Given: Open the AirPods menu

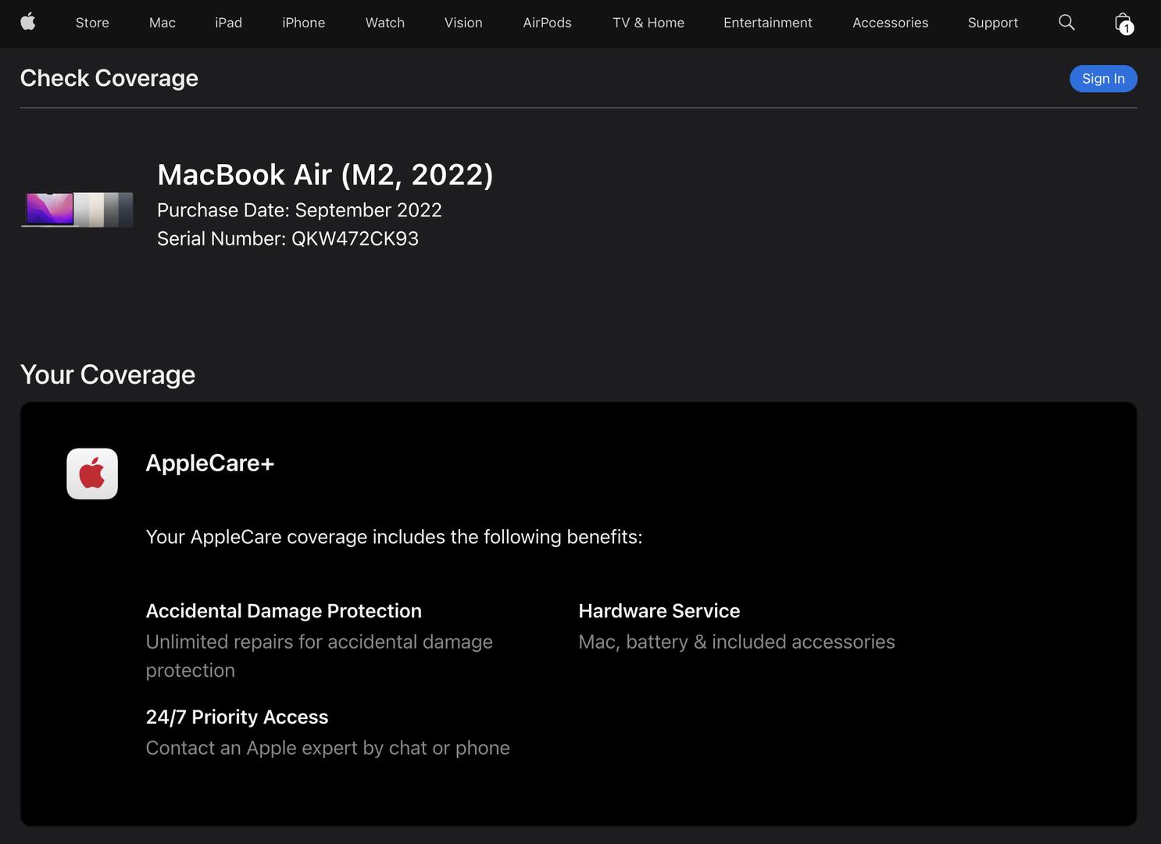Looking at the screenshot, I should point(547,23).
